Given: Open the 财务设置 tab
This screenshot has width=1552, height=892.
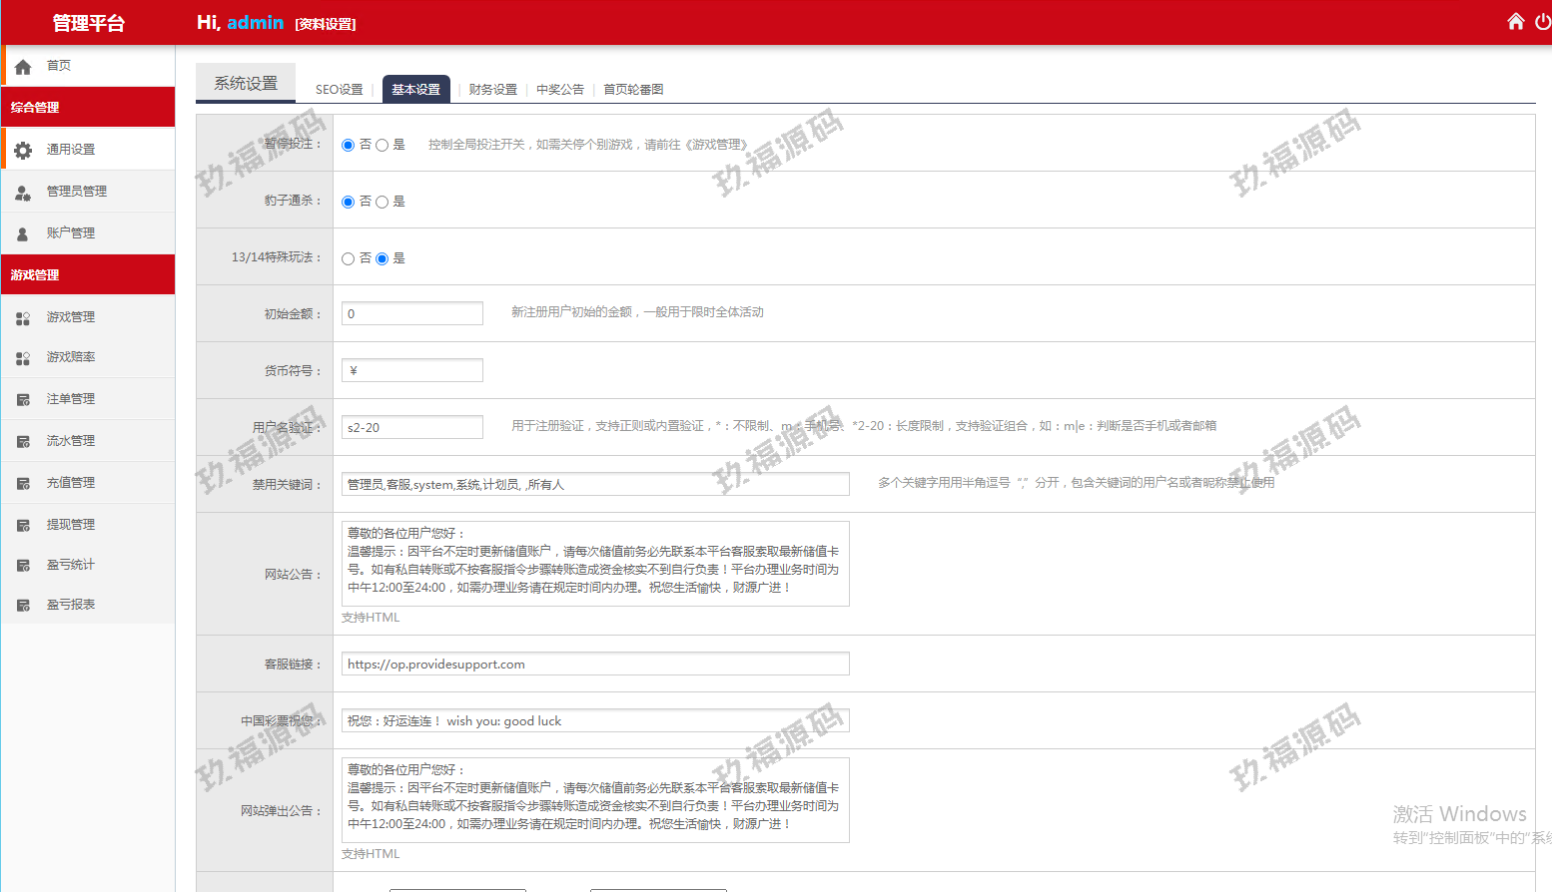Looking at the screenshot, I should click(492, 90).
